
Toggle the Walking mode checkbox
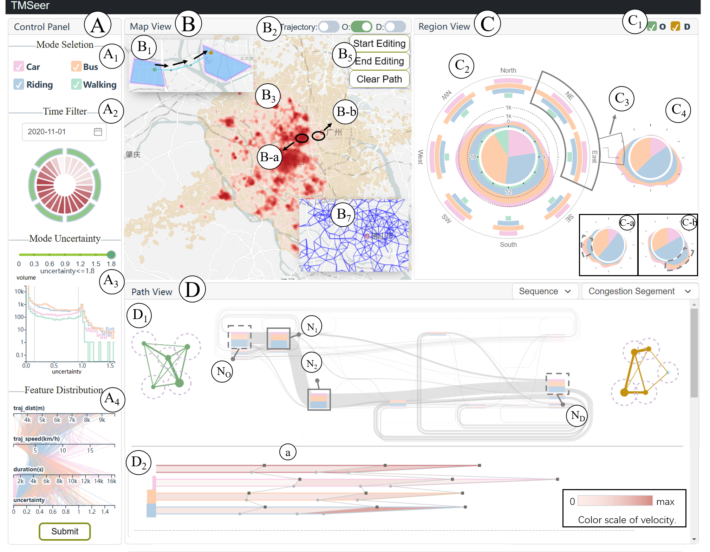pyautogui.click(x=76, y=84)
